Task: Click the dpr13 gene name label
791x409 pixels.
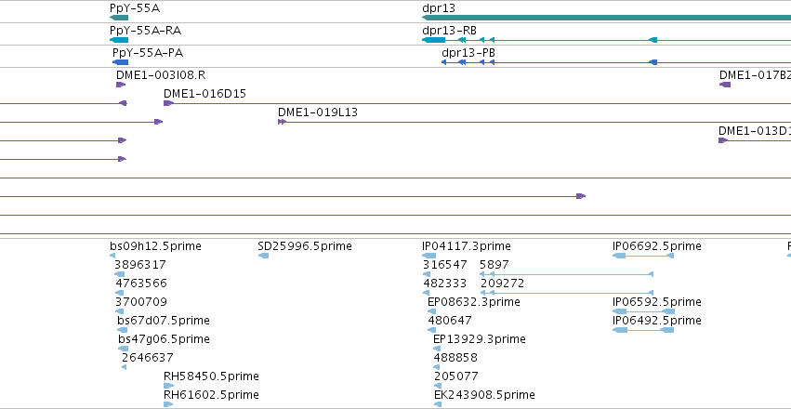Action: pos(439,8)
